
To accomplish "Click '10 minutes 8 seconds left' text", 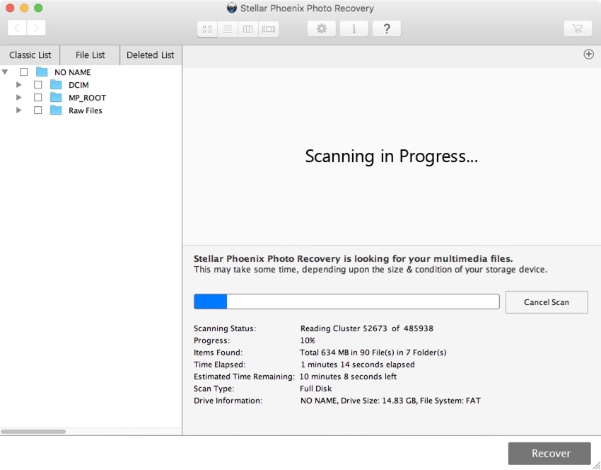I will click(348, 377).
